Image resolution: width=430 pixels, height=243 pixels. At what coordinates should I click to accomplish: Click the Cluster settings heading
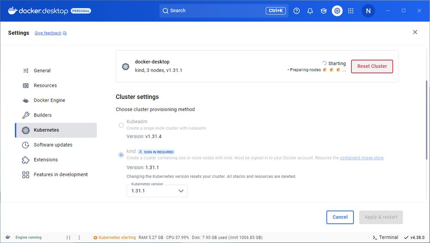(137, 97)
